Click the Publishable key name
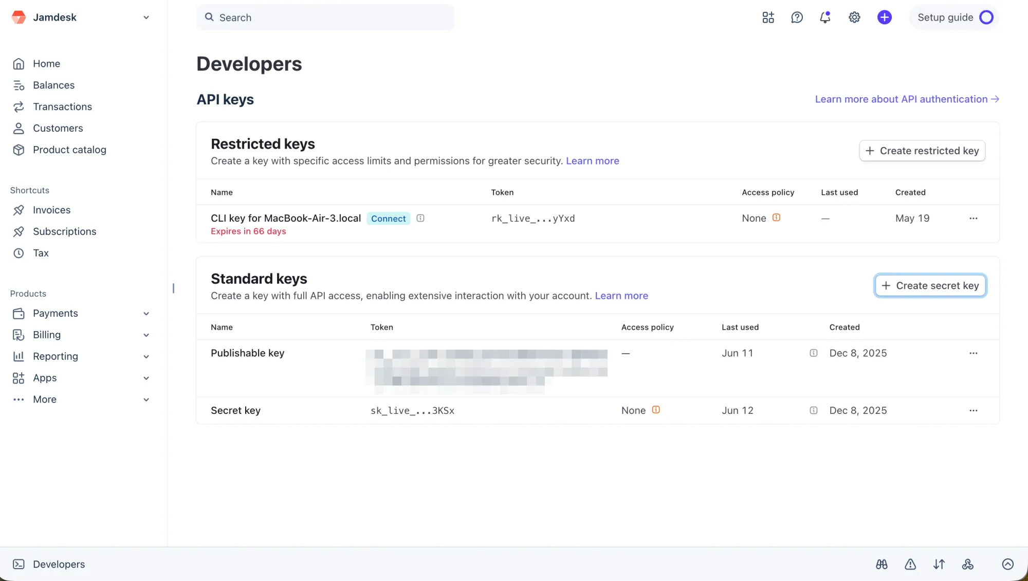Image resolution: width=1028 pixels, height=581 pixels. (247, 353)
